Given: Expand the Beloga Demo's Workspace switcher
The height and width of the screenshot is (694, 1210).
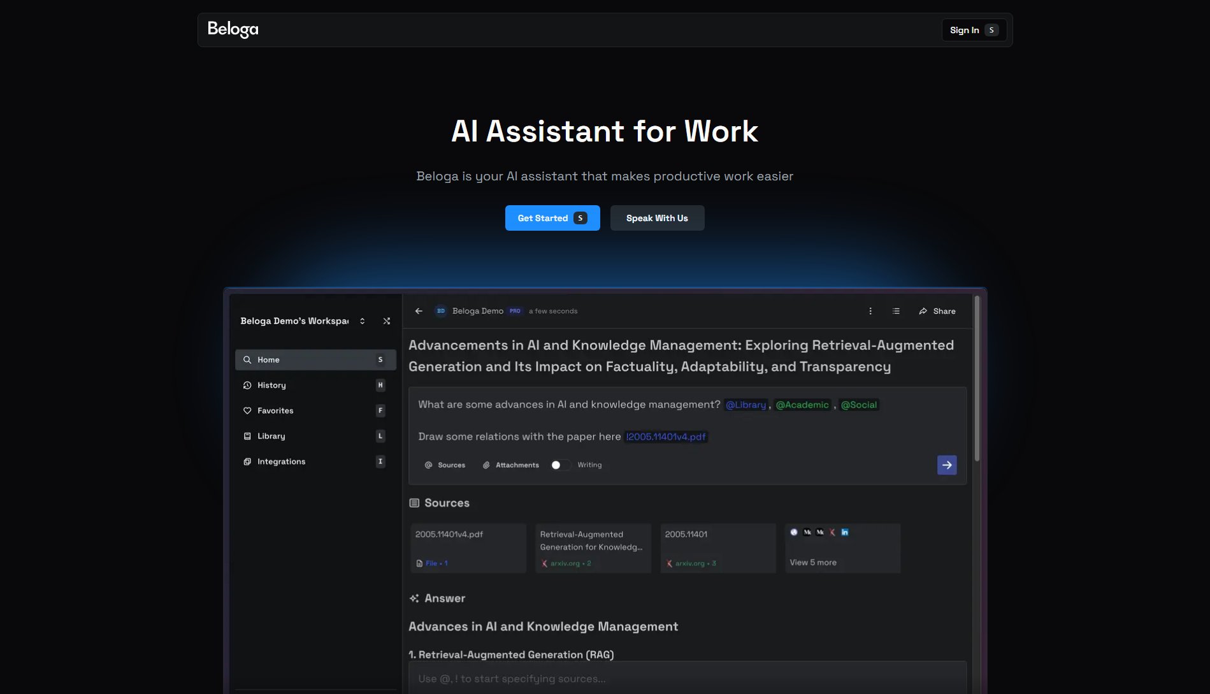Looking at the screenshot, I should click(x=362, y=321).
